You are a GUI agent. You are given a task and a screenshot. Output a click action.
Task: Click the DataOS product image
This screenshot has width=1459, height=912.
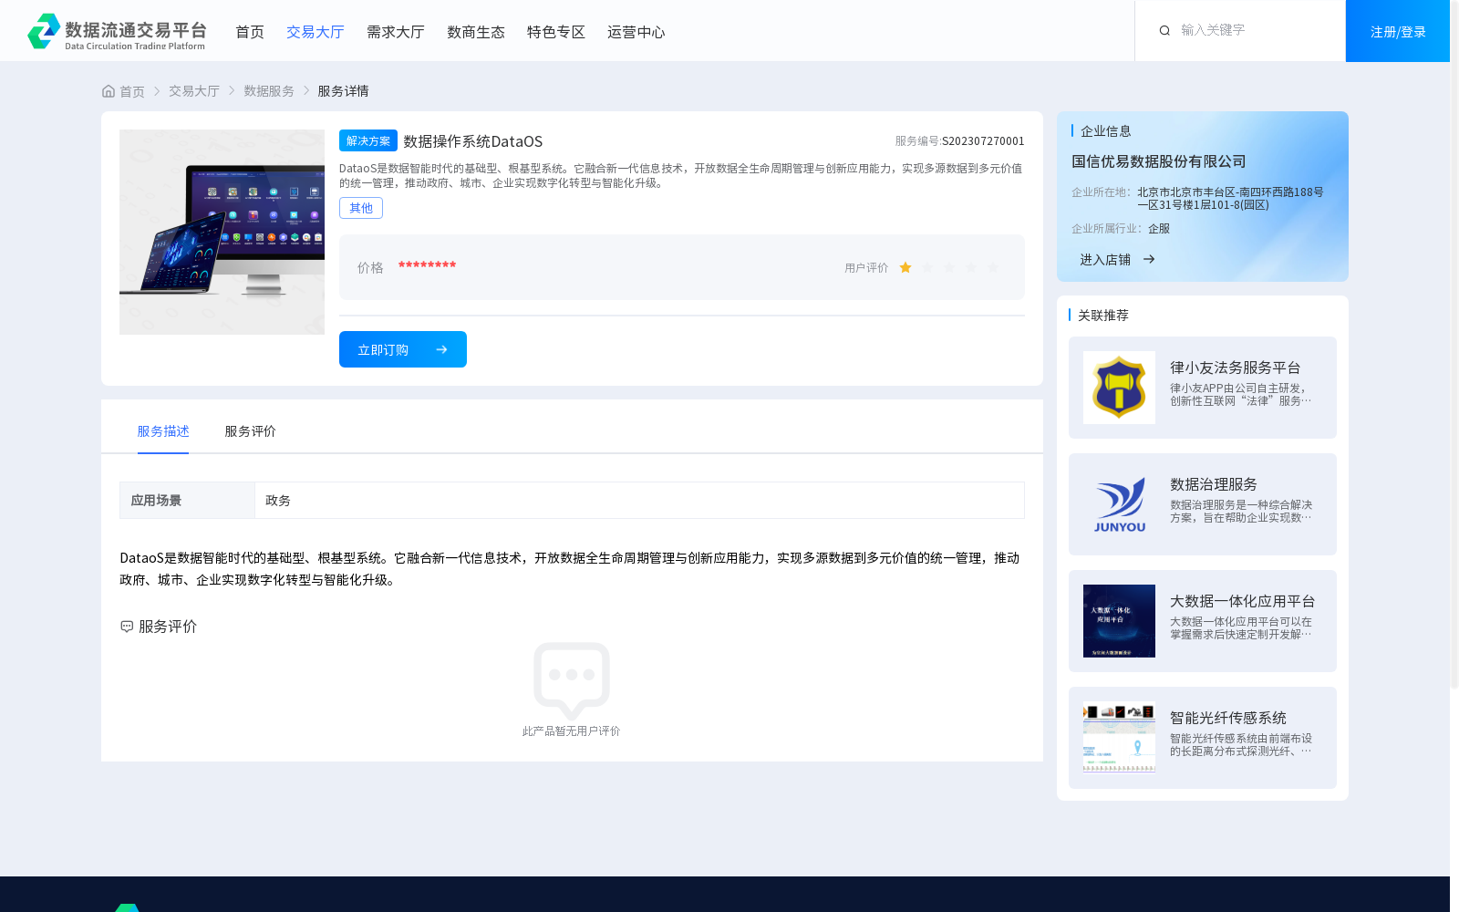tap(222, 232)
